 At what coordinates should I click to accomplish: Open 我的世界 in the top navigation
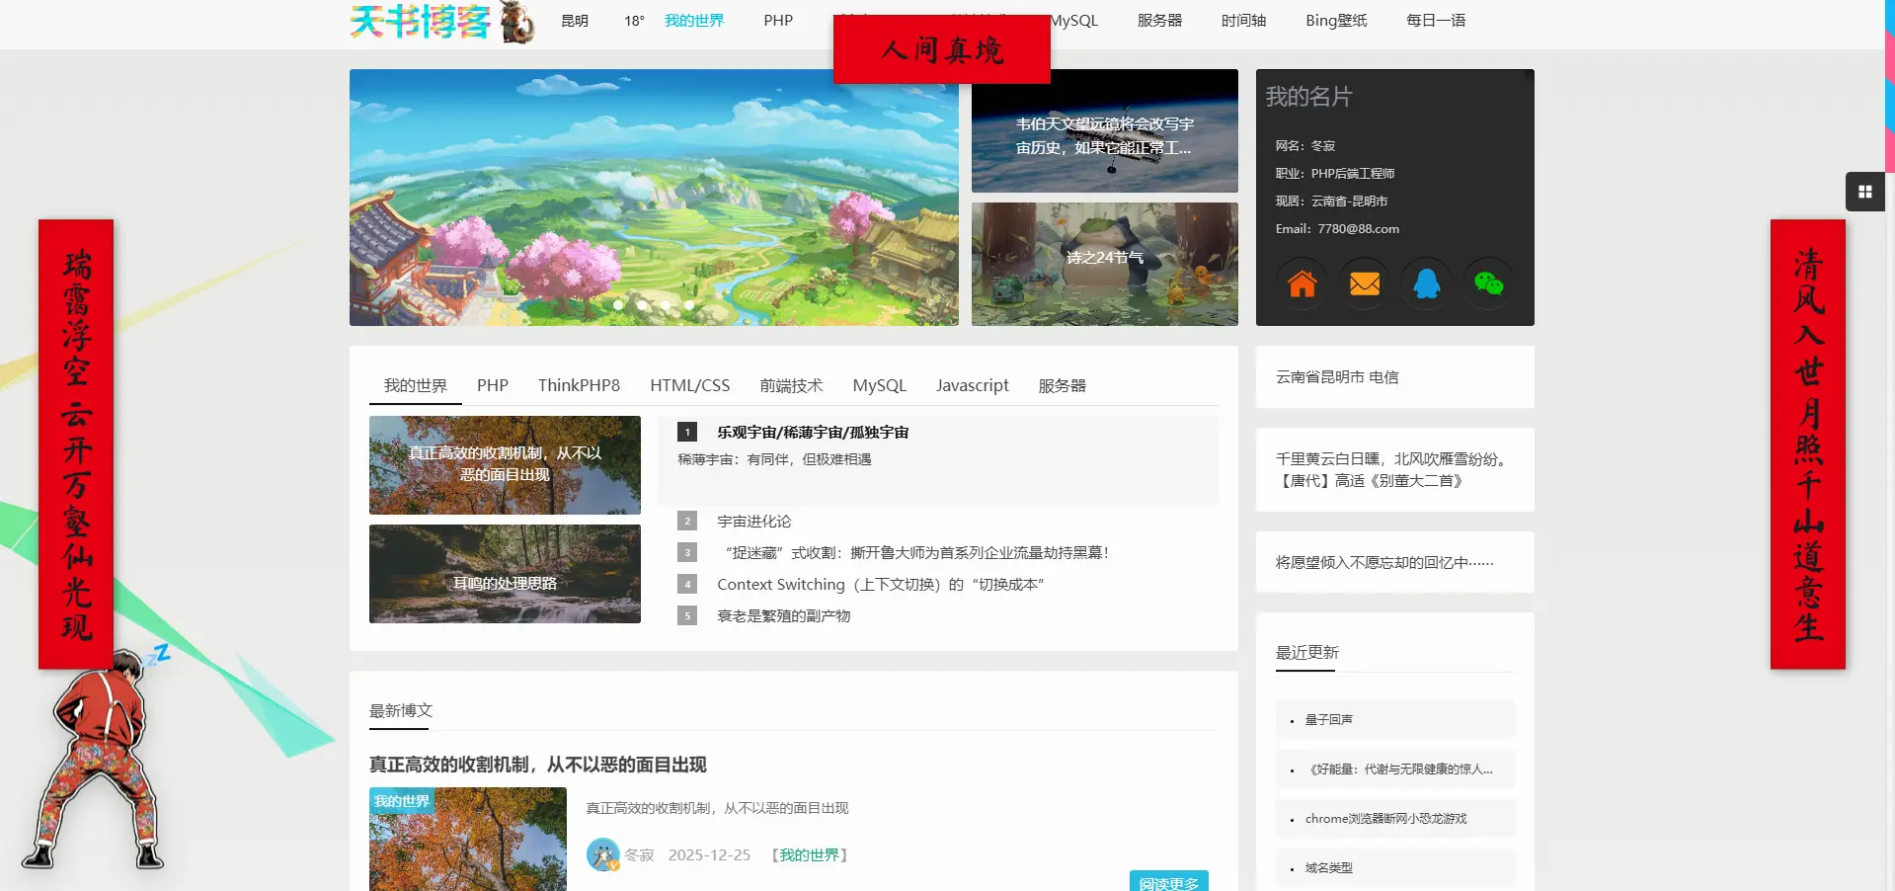point(694,20)
